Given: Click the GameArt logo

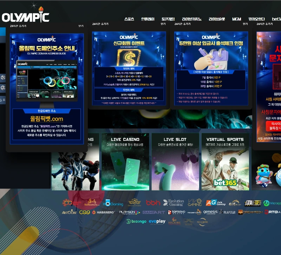Looking at the screenshot, I should [154, 212].
